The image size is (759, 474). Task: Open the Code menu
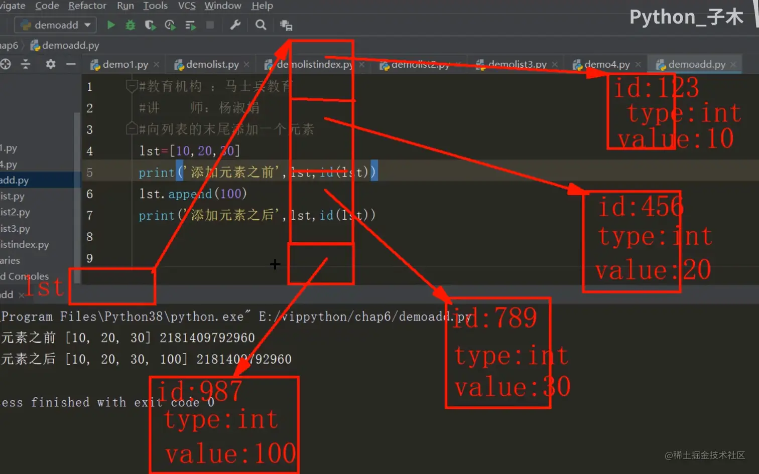click(x=47, y=6)
